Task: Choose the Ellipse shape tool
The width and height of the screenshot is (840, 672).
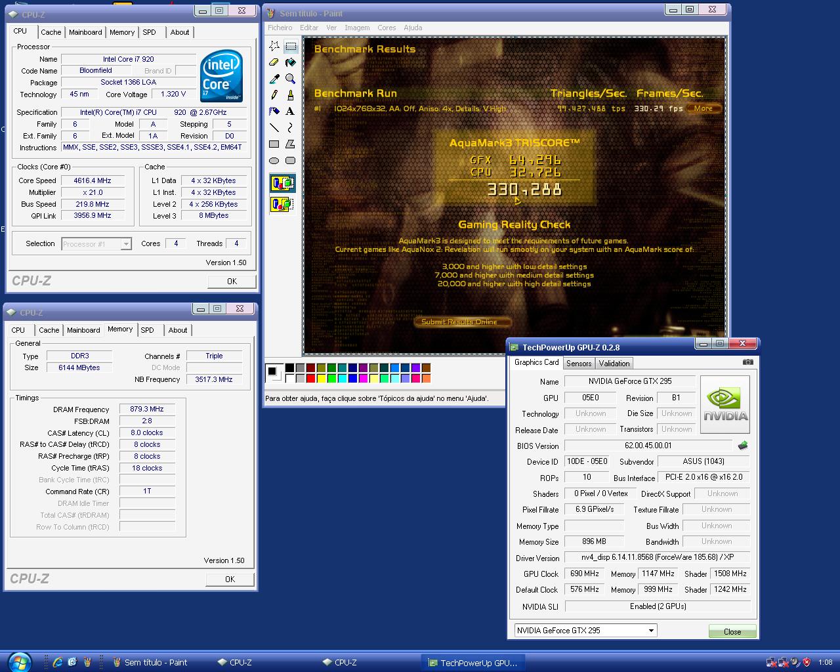Action: coord(274,161)
